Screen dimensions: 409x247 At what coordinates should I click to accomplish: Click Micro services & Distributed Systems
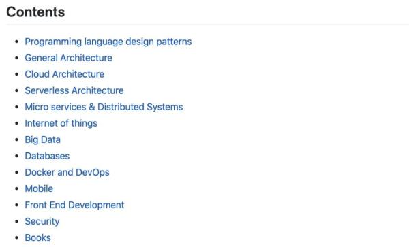tap(104, 107)
